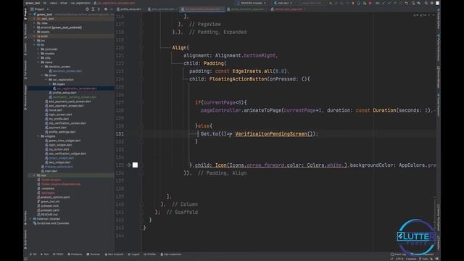Collapse the car_registration folder
The width and height of the screenshot is (464, 261).
(x=46, y=80)
